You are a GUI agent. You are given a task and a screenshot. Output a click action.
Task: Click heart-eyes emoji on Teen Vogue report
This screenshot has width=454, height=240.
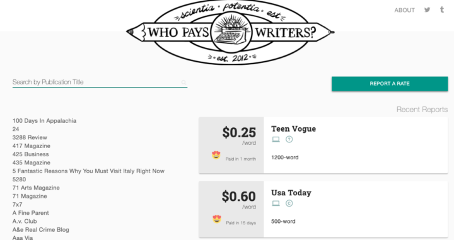click(x=216, y=156)
